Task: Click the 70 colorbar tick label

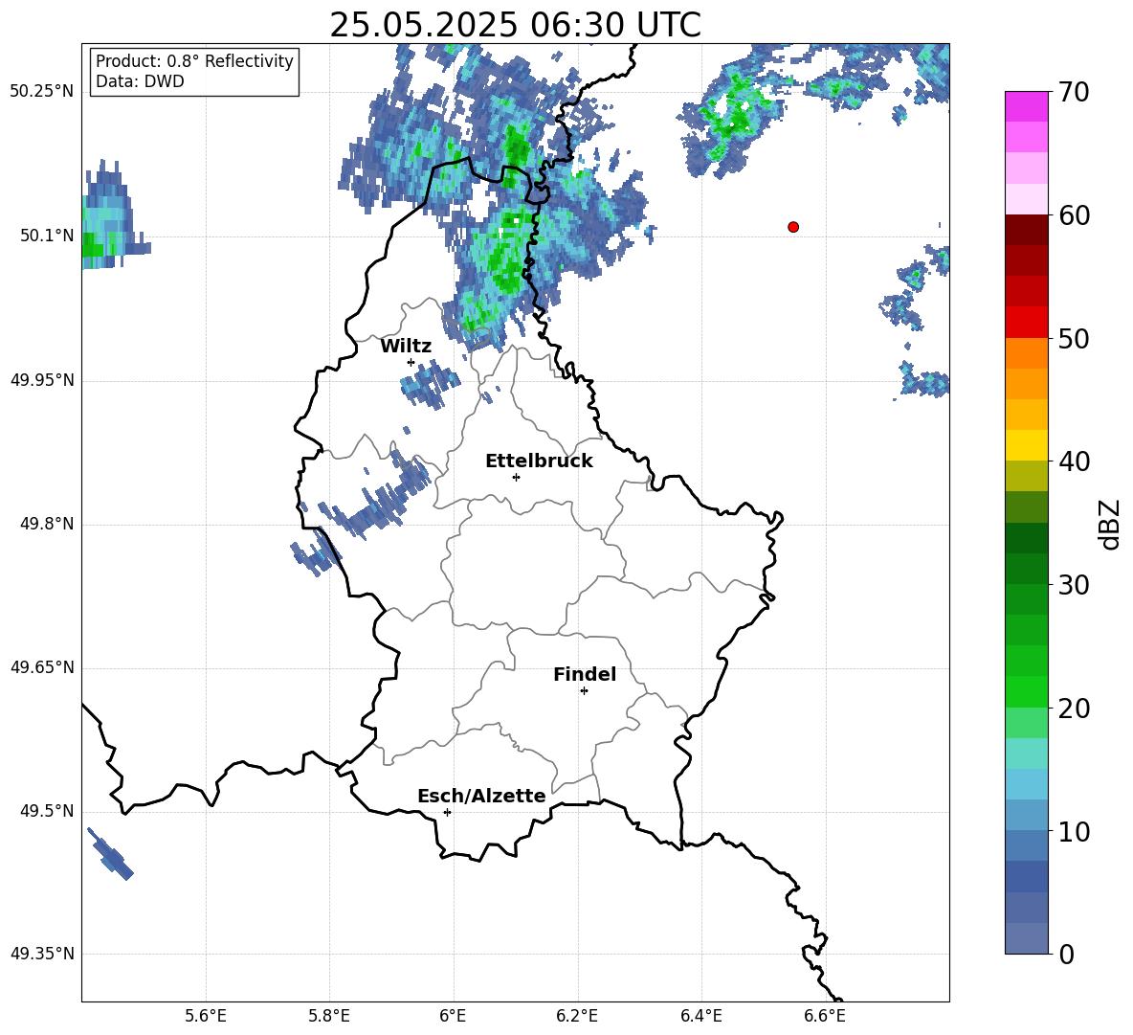Action: coord(1074,92)
